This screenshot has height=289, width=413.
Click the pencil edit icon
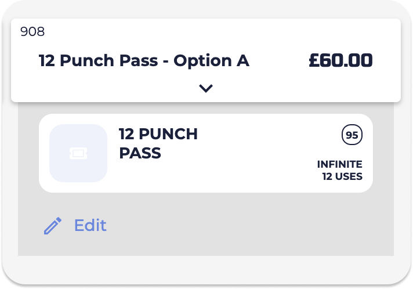coord(53,225)
